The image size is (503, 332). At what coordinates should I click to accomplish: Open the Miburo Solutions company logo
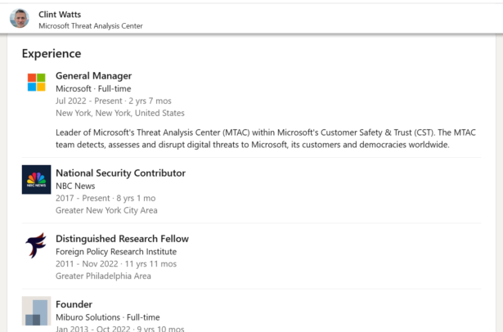coord(36,311)
